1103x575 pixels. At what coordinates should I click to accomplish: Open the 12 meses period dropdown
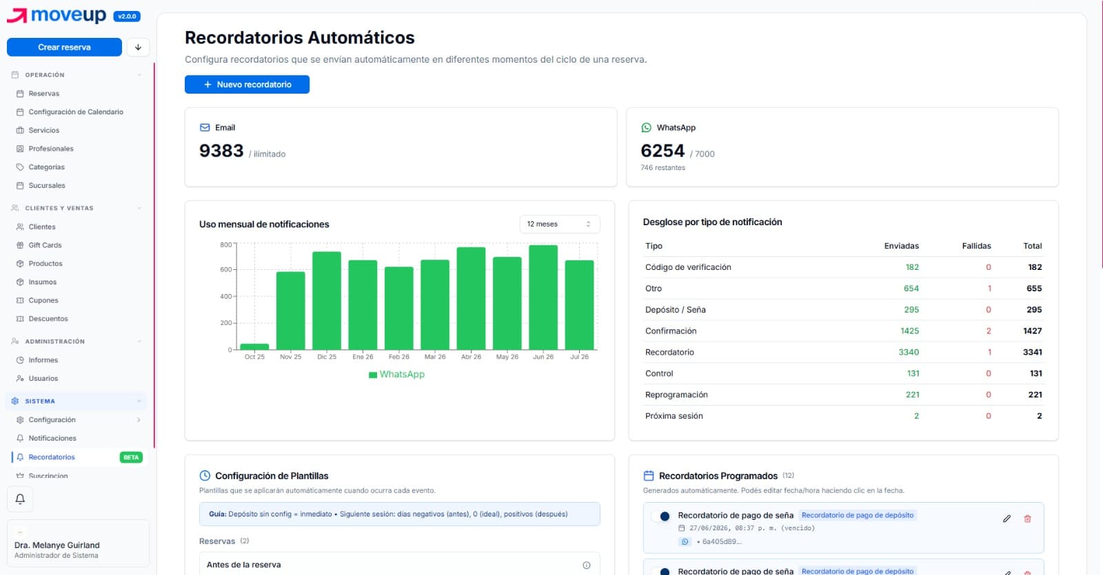point(559,224)
